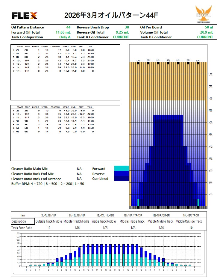
Task: Select the 3L-7L:18L-18R column header
Action: coord(49,215)
